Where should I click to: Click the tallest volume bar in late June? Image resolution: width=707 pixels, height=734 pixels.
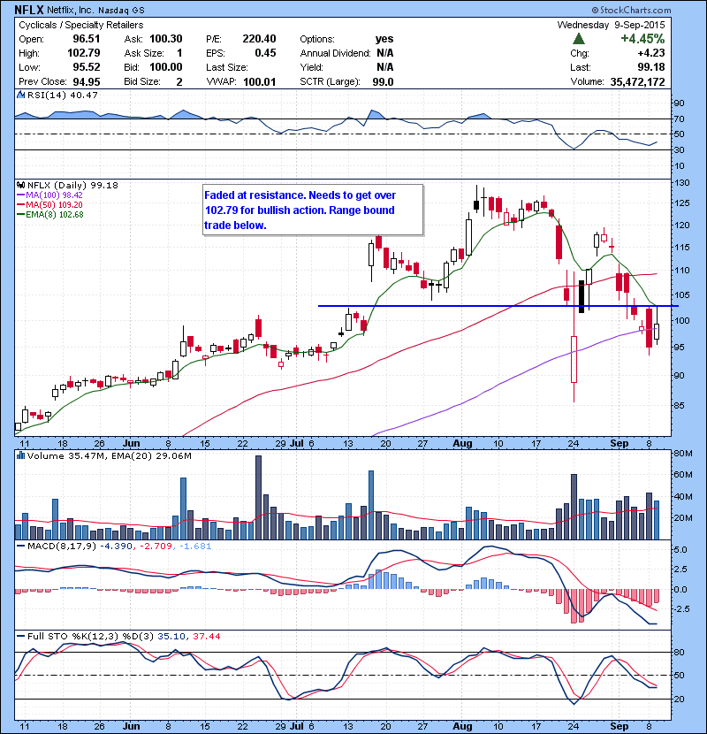(258, 498)
